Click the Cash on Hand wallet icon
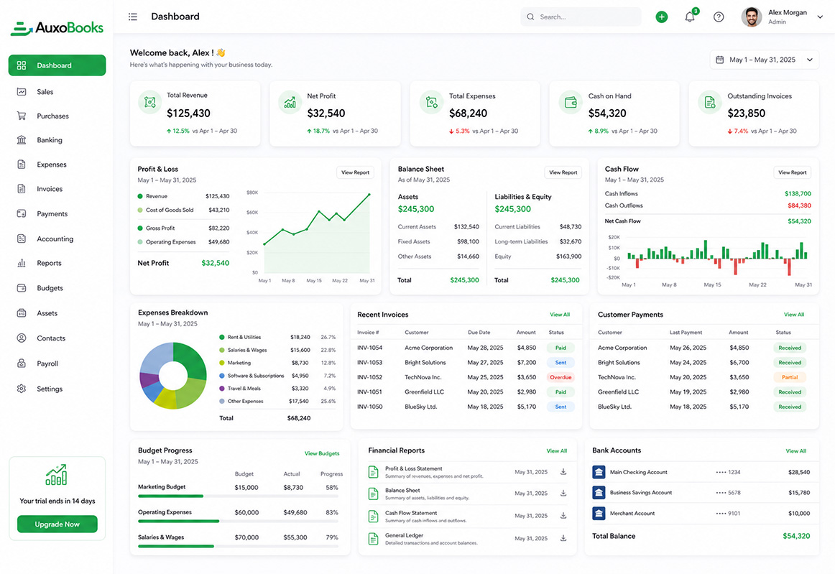Viewport: 835px width, 574px height. point(571,102)
